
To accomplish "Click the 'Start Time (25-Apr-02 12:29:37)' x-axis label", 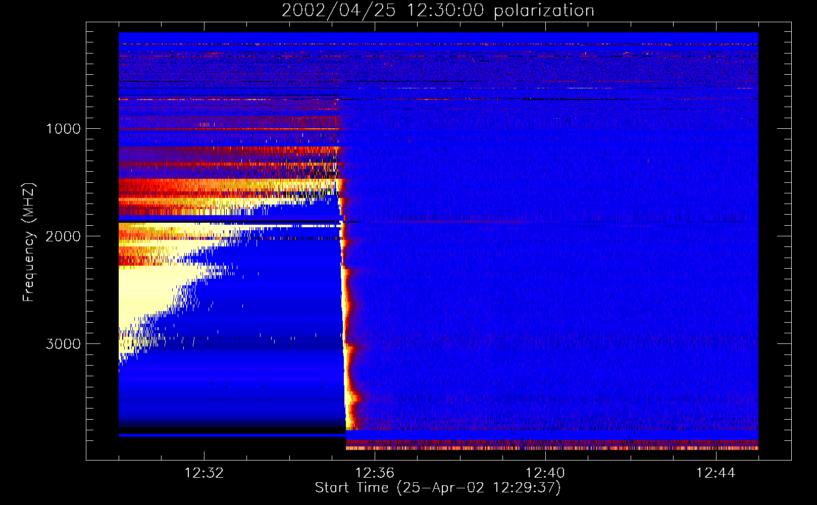I will pos(438,488).
